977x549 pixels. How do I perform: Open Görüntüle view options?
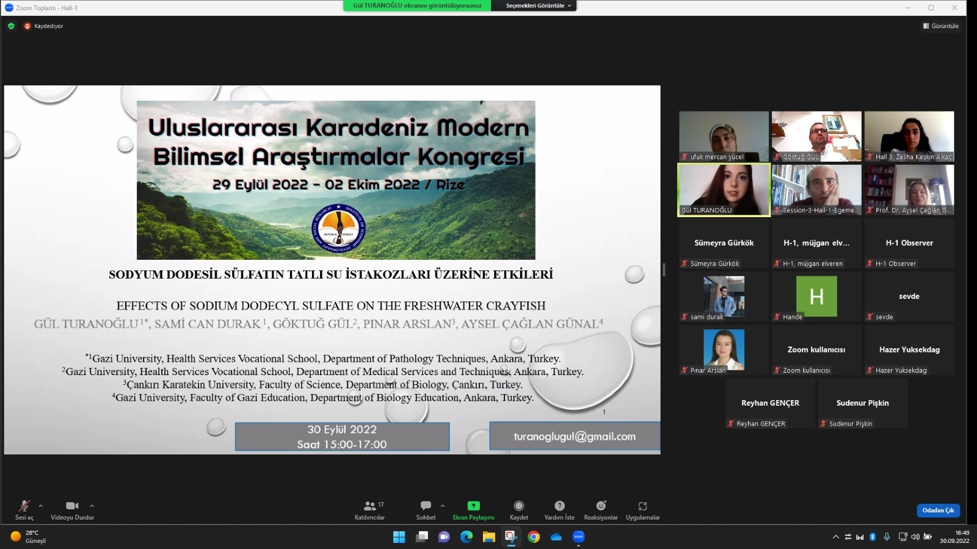[941, 26]
